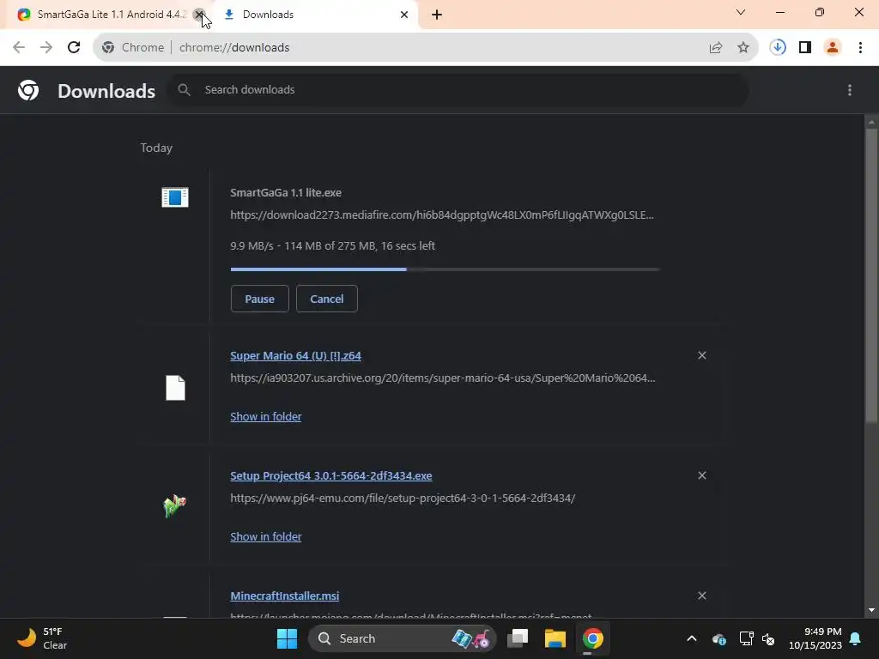Open downloads page more actions menu
This screenshot has width=879, height=659.
point(850,90)
